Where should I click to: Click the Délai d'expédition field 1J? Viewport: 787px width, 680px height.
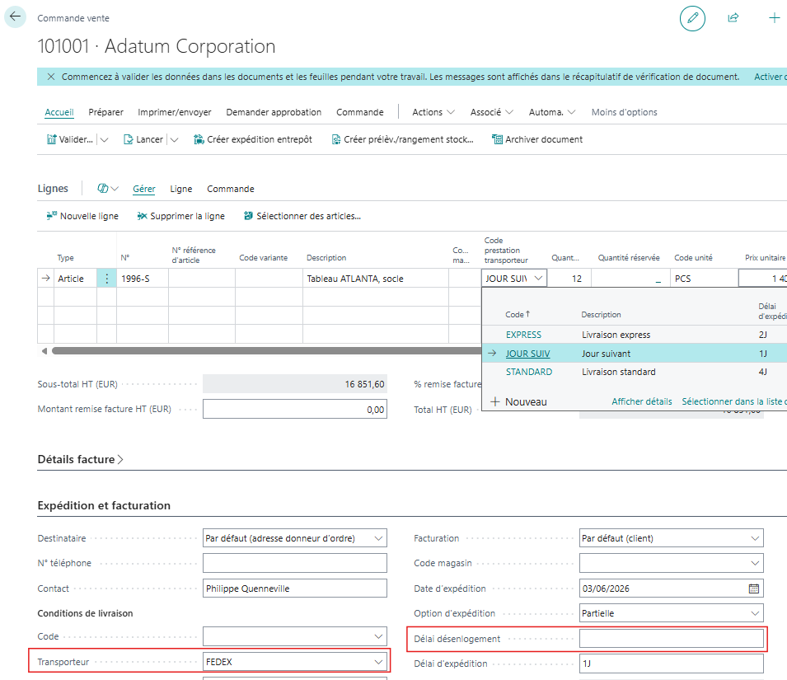pyautogui.click(x=671, y=664)
